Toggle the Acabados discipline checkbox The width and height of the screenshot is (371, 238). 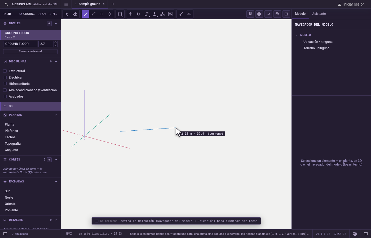[5, 97]
